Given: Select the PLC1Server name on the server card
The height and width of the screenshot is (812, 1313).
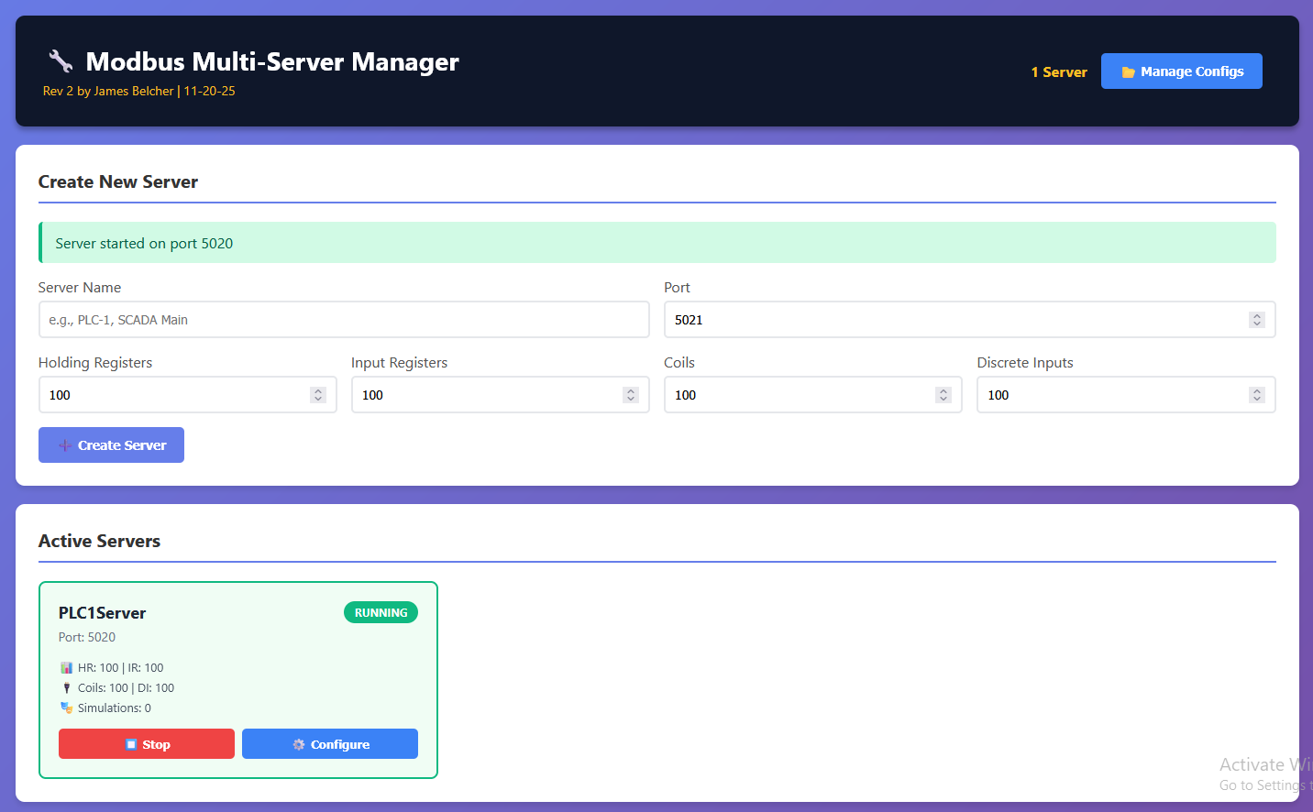Looking at the screenshot, I should pyautogui.click(x=102, y=613).
